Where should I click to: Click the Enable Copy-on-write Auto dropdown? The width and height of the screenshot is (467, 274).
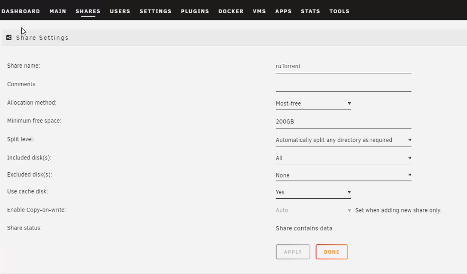pos(313,210)
